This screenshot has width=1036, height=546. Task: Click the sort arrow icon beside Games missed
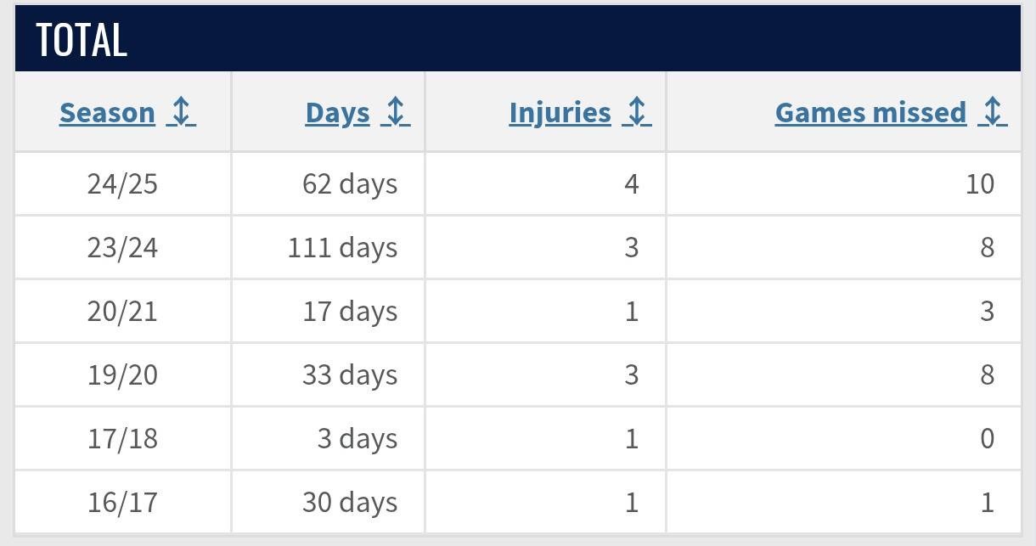993,112
